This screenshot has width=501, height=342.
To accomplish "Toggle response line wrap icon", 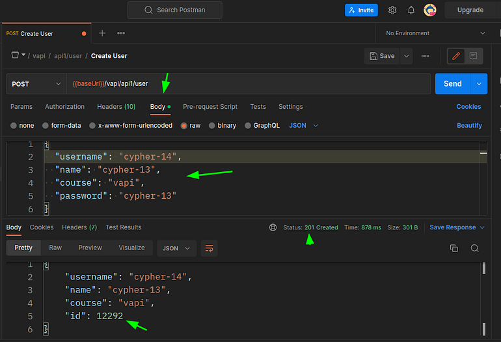I will point(210,248).
